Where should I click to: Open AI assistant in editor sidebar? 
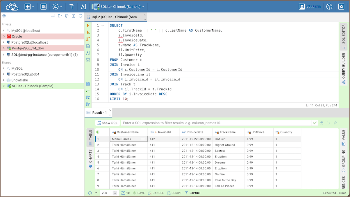tap(88, 53)
